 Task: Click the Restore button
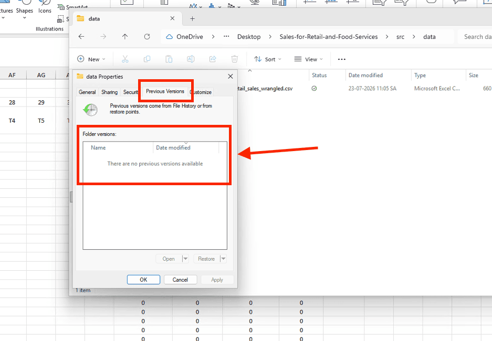coord(206,259)
